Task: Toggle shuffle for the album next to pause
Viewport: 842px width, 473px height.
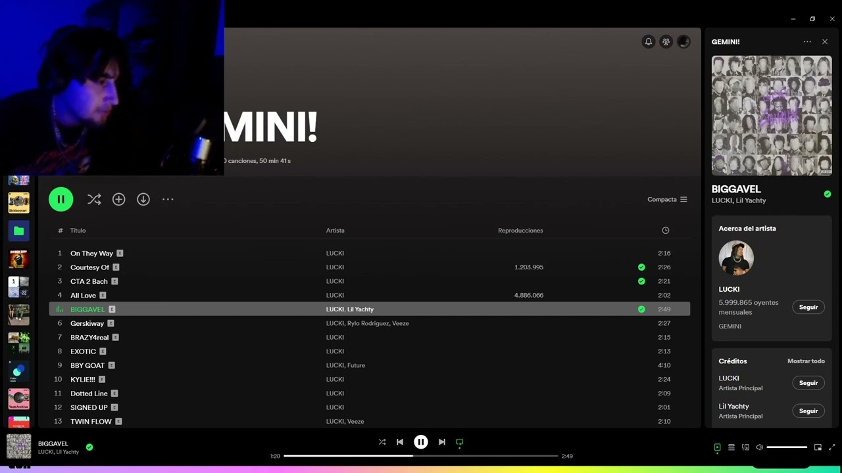Action: 94,199
